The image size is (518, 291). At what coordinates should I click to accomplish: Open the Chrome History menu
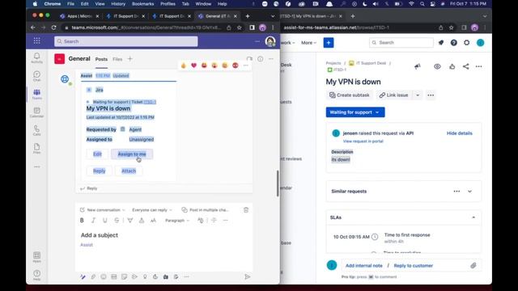118,4
